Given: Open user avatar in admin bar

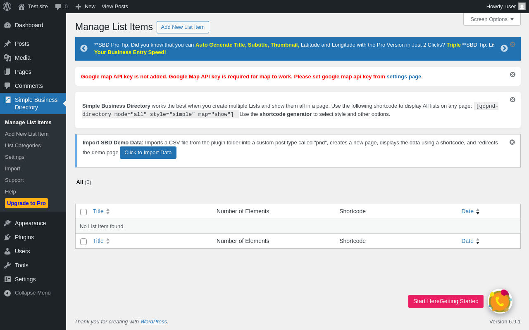Looking at the screenshot, I should point(522,6).
